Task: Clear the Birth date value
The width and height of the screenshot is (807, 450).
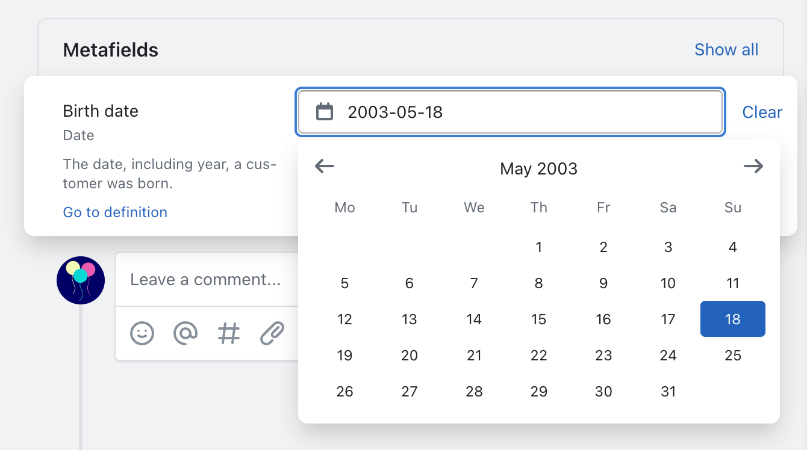Action: click(x=762, y=112)
